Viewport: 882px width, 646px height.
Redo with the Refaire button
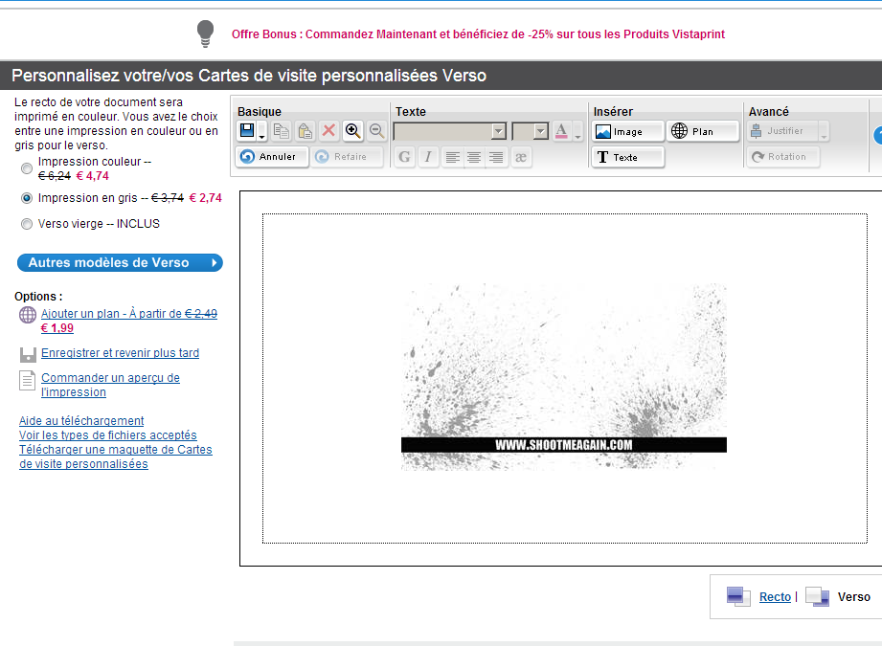pyautogui.click(x=347, y=157)
